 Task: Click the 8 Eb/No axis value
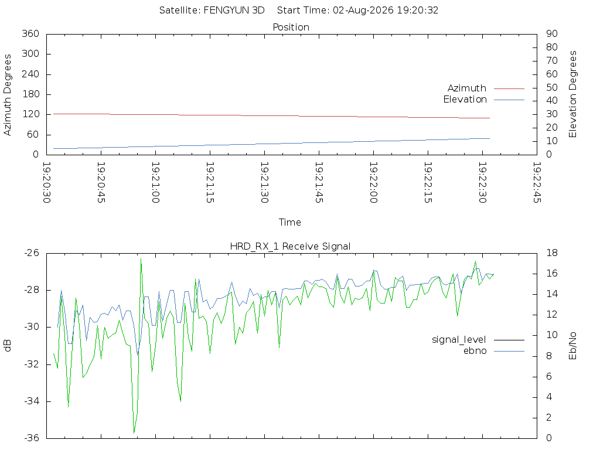click(x=549, y=356)
